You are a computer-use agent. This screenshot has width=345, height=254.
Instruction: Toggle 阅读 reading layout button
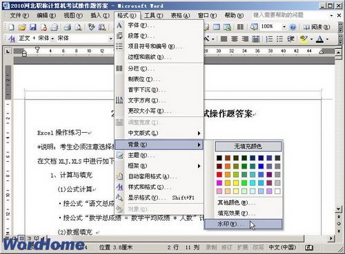pos(316,28)
